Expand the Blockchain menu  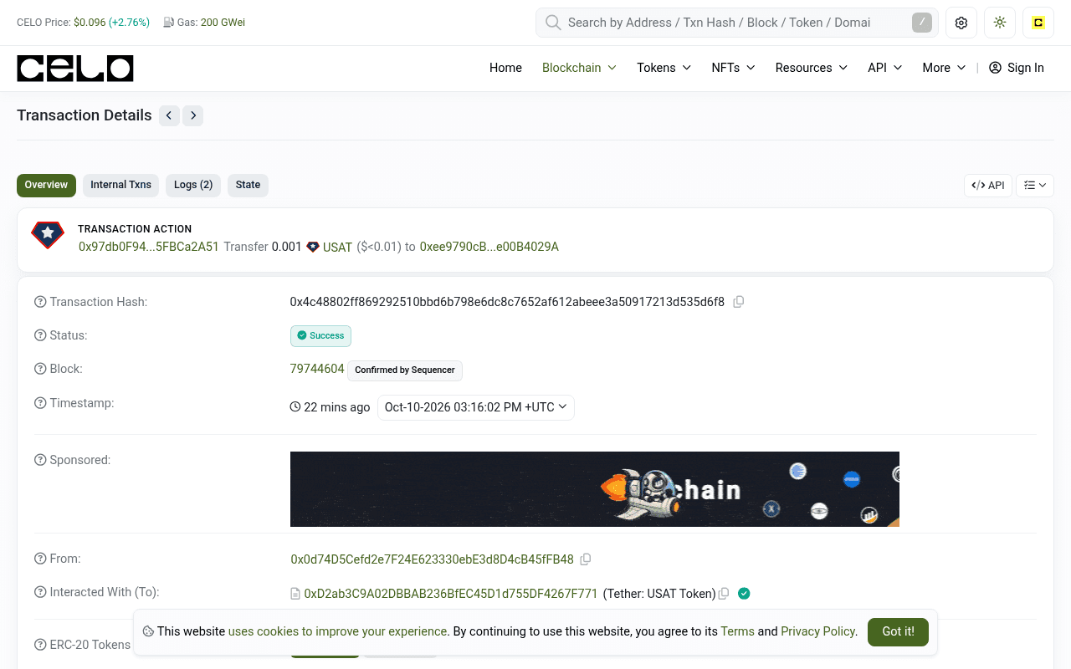pyautogui.click(x=579, y=68)
